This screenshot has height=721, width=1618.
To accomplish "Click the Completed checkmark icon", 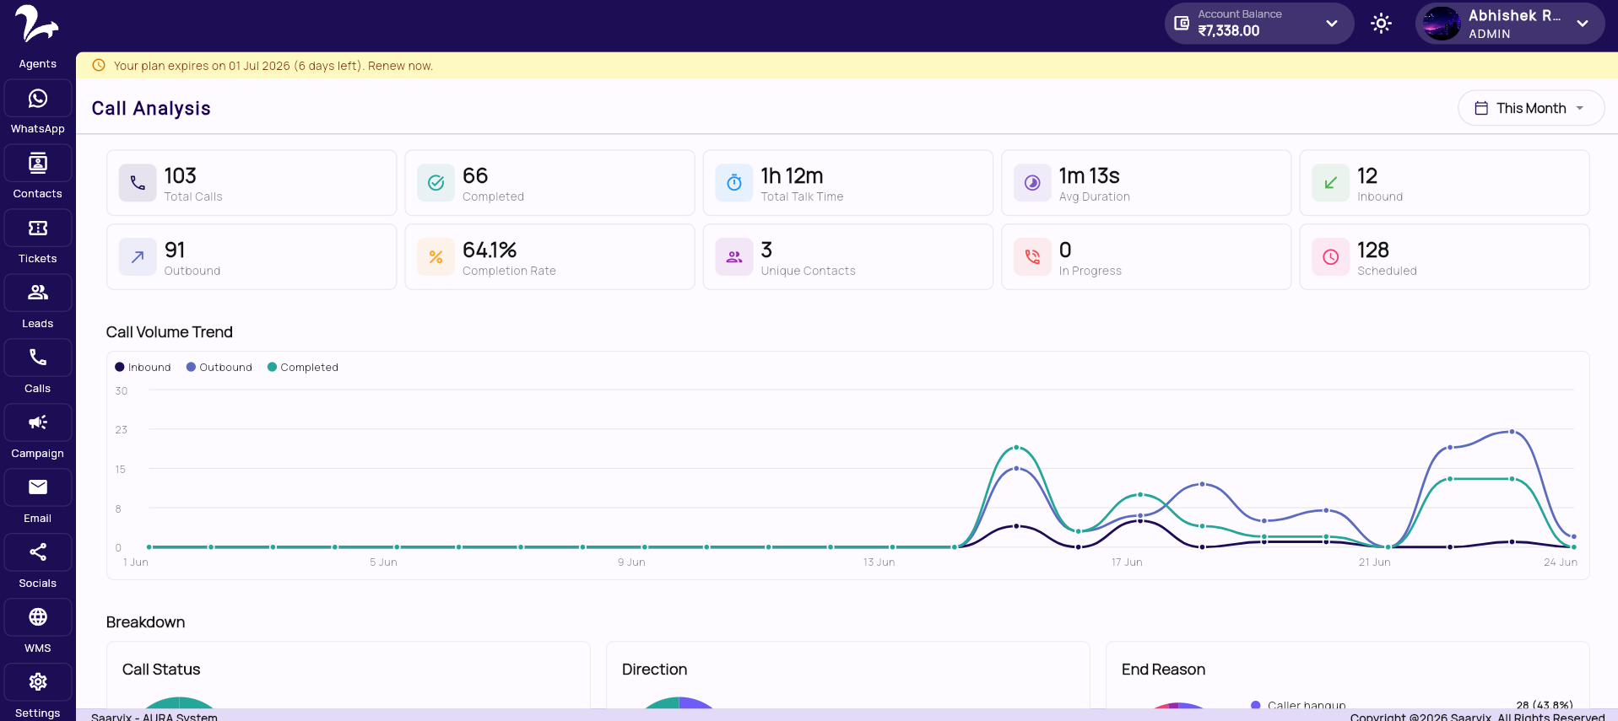I will point(436,183).
